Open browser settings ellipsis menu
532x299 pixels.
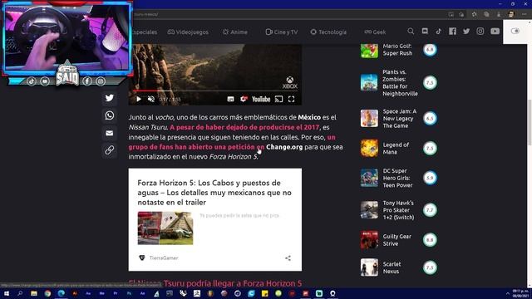[525, 14]
